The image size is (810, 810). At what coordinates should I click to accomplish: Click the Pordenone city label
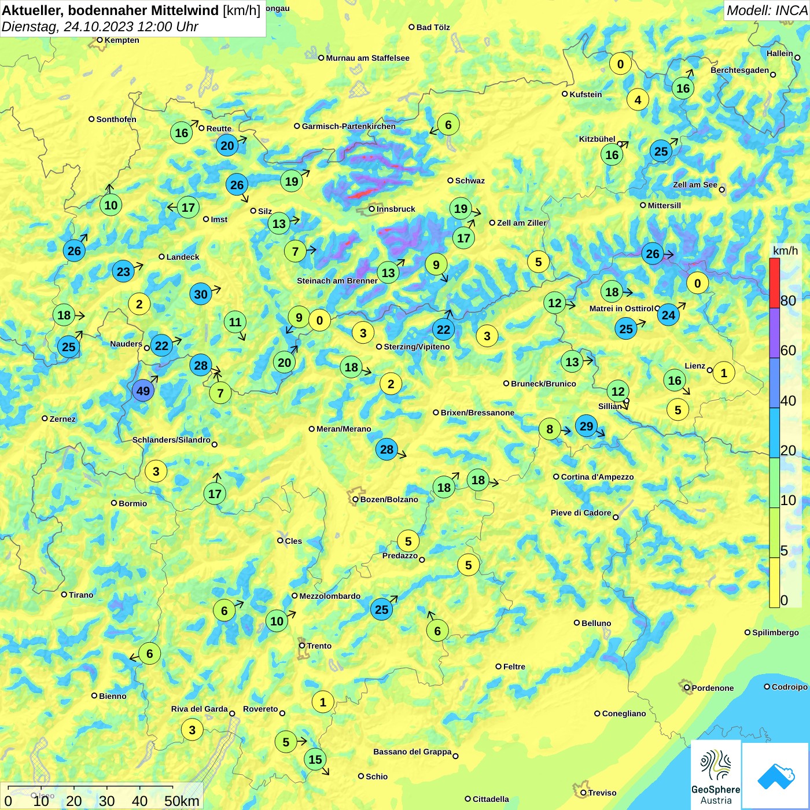pos(712,688)
